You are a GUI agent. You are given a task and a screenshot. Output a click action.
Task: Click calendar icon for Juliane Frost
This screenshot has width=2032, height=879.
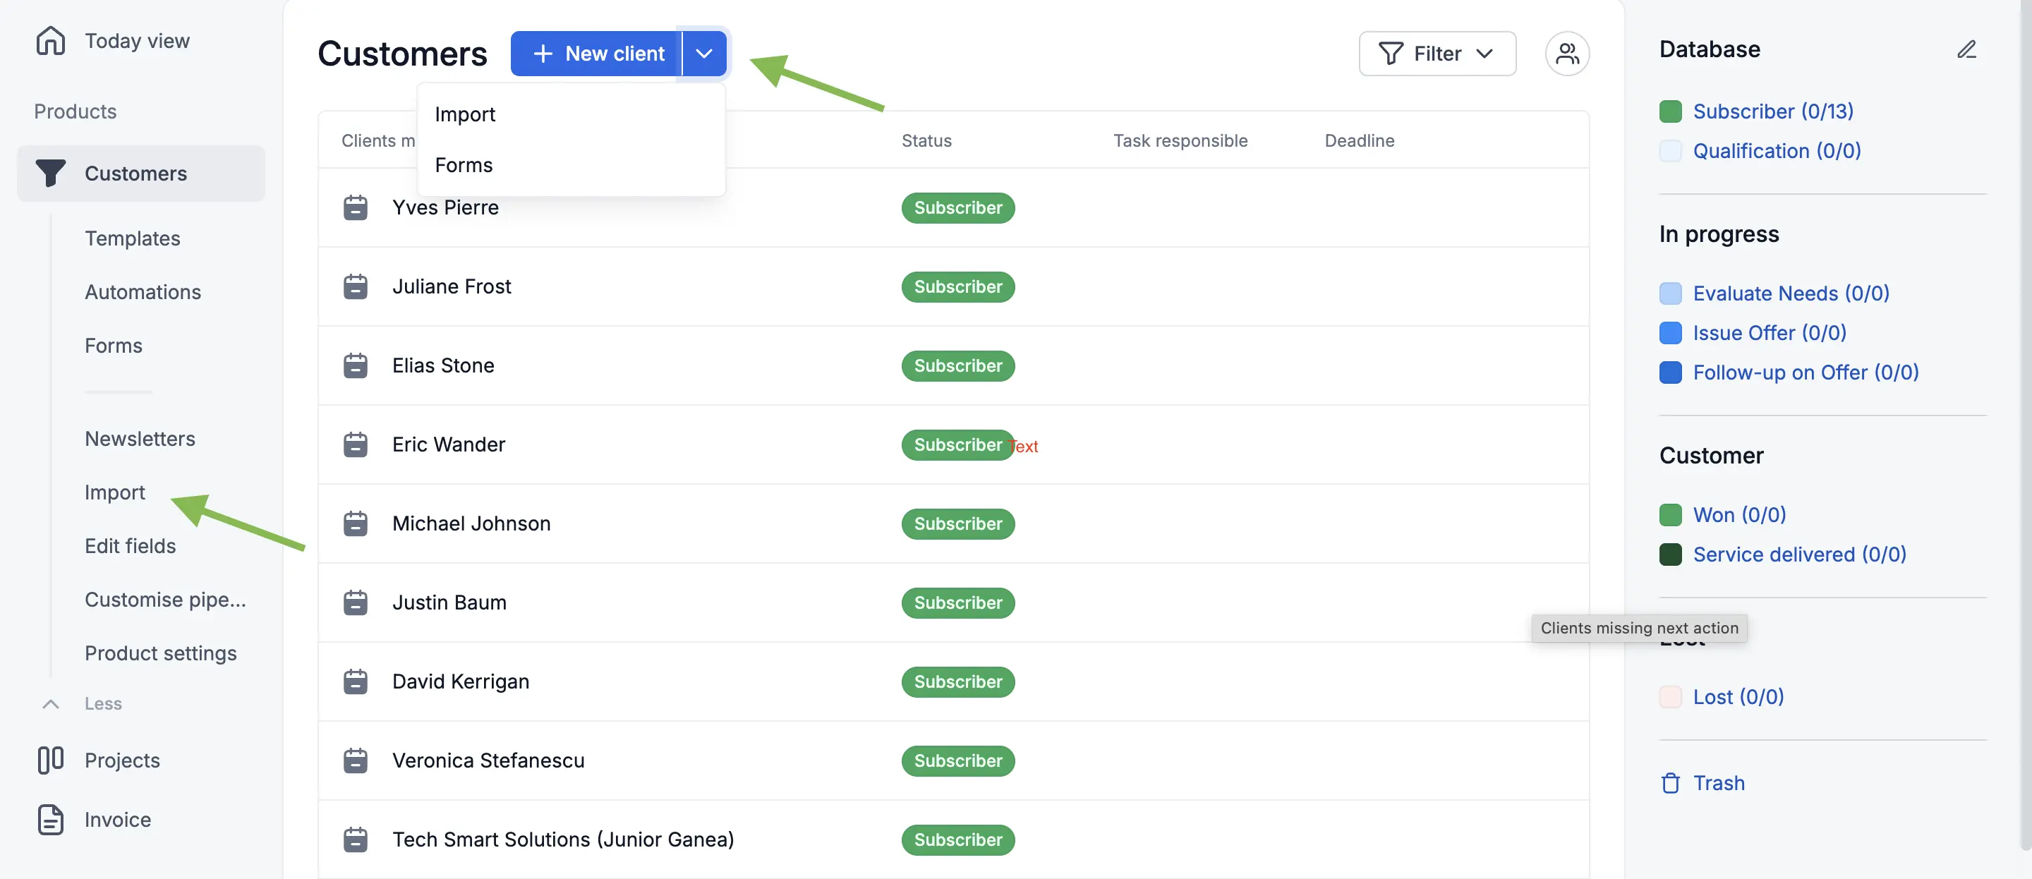tap(355, 286)
